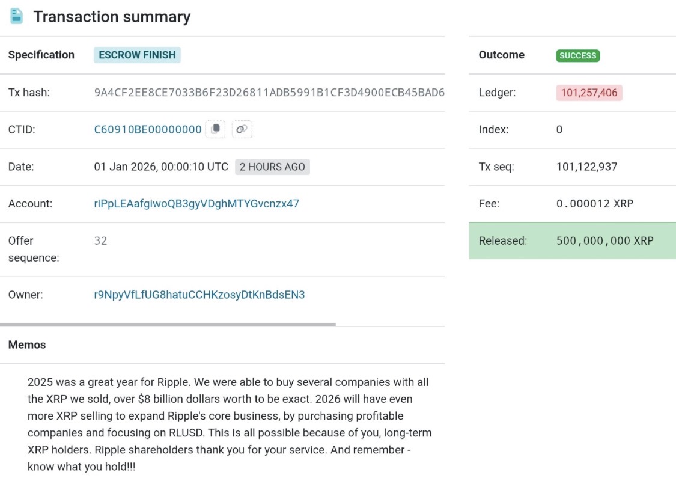Screen dimensions: 676x487
Task: Select Tx seq value 101,122,937
Action: [x=586, y=167]
